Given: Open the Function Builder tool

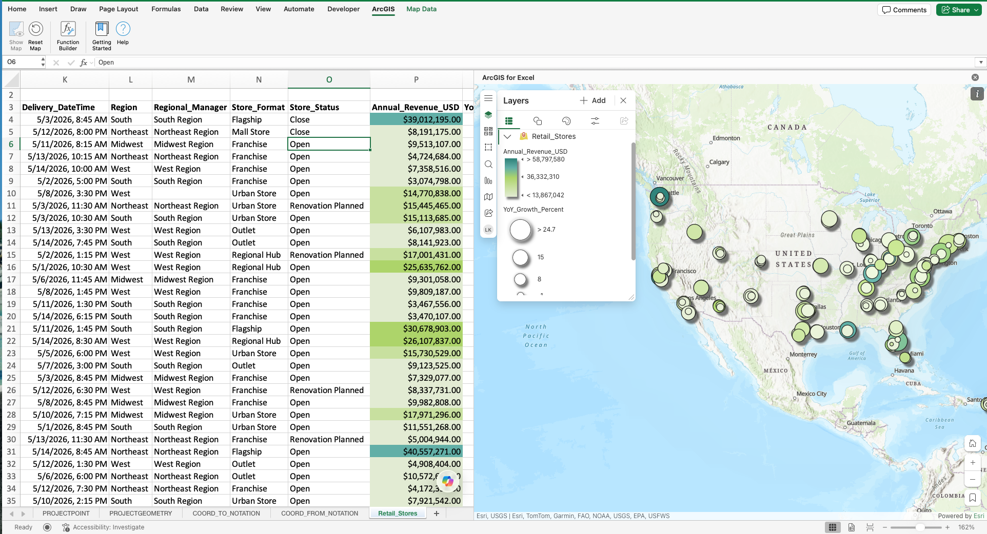Looking at the screenshot, I should [68, 36].
